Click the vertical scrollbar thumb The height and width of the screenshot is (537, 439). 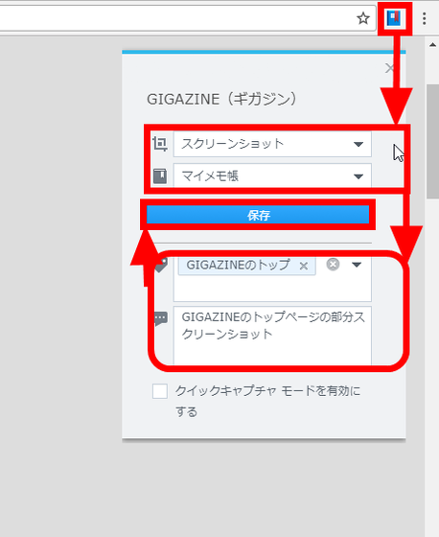tap(432, 141)
